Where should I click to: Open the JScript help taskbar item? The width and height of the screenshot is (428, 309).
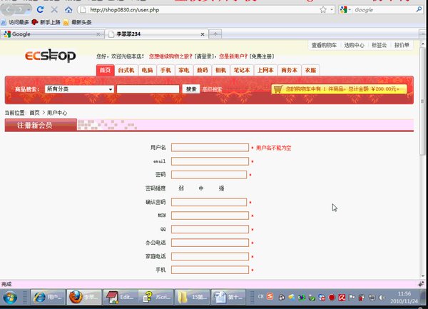click(x=156, y=298)
